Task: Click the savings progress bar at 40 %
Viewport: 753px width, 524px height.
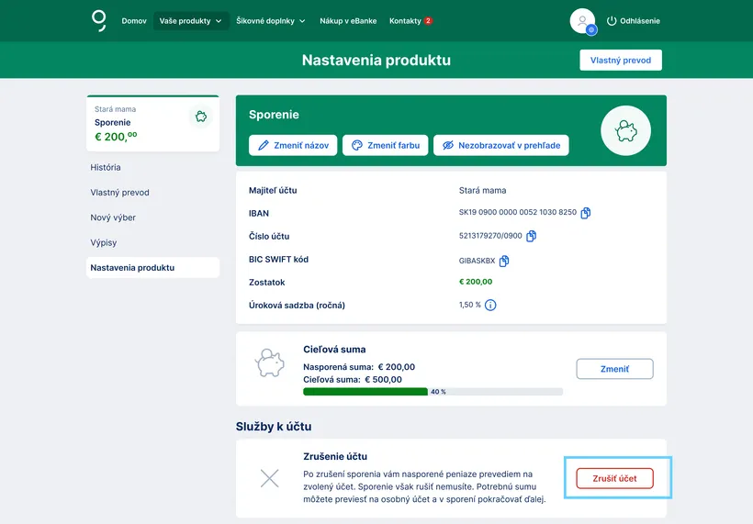Action: coord(433,392)
